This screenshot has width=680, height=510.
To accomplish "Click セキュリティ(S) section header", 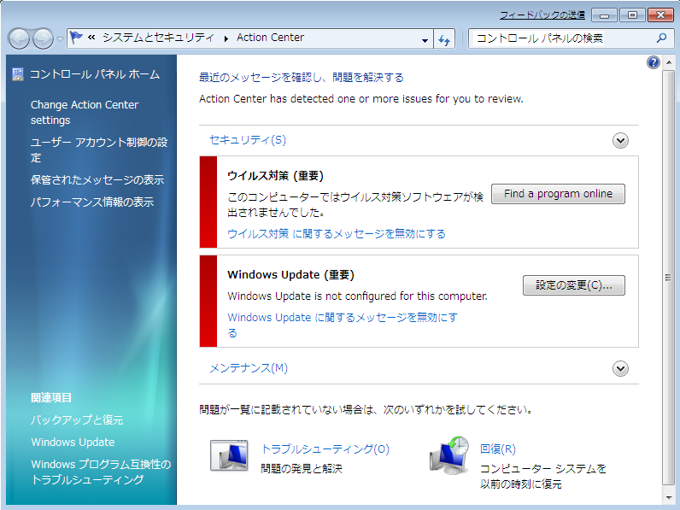I will point(248,140).
